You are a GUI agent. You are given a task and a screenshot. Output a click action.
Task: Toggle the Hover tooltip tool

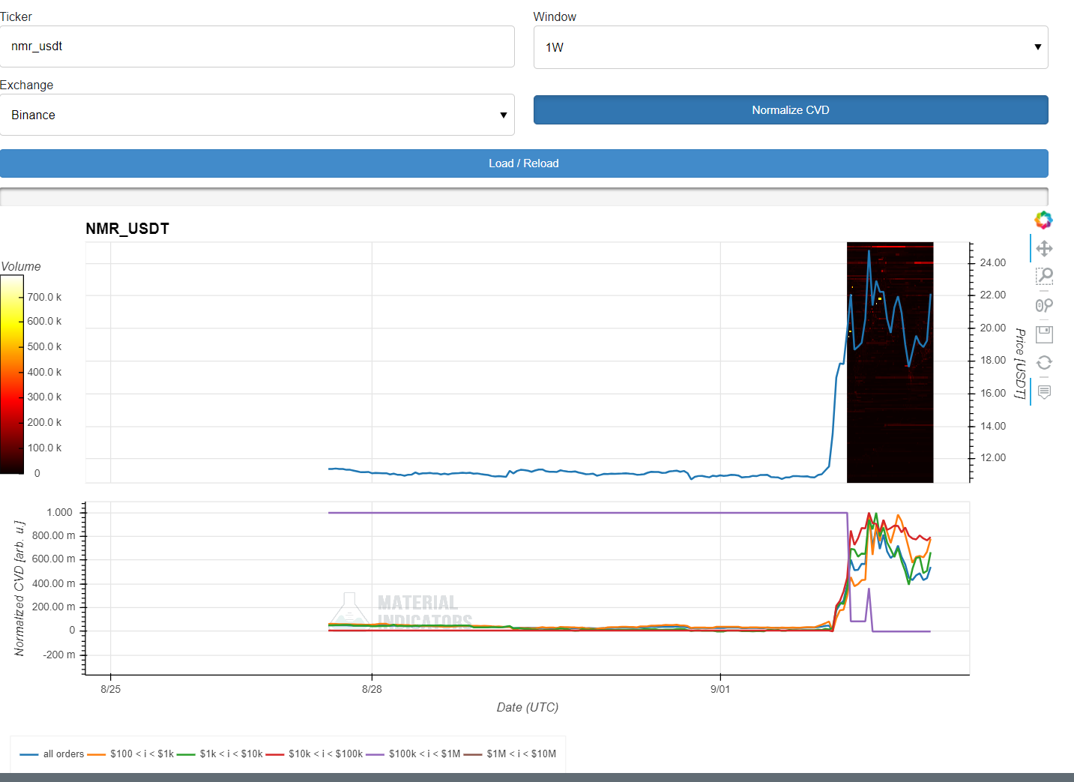tap(1044, 391)
